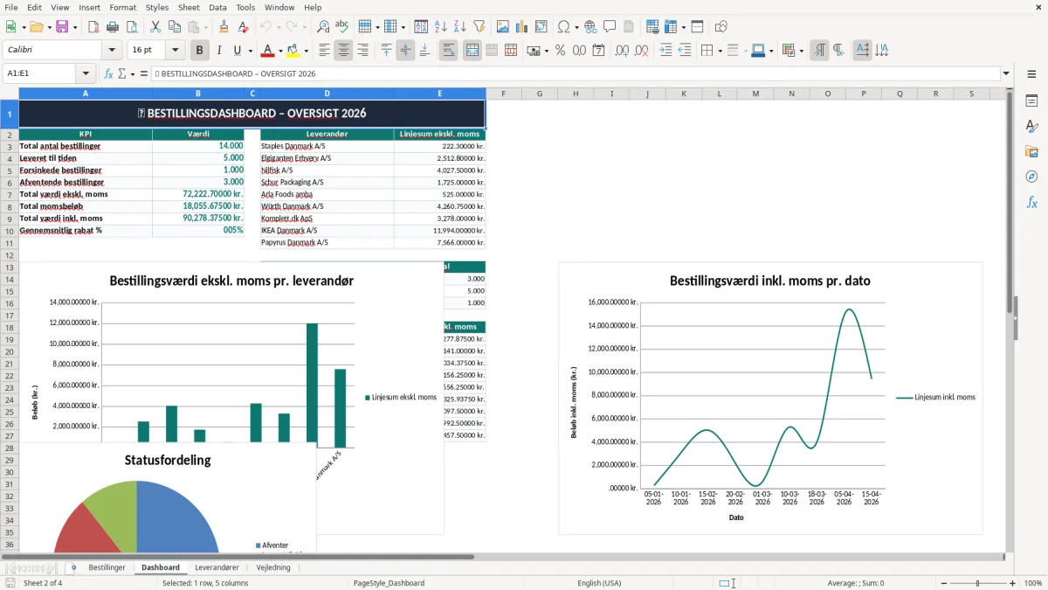Viewport: 1048px width, 590px height.
Task: Show Draw Functions shapes icon
Action: pos(720,27)
